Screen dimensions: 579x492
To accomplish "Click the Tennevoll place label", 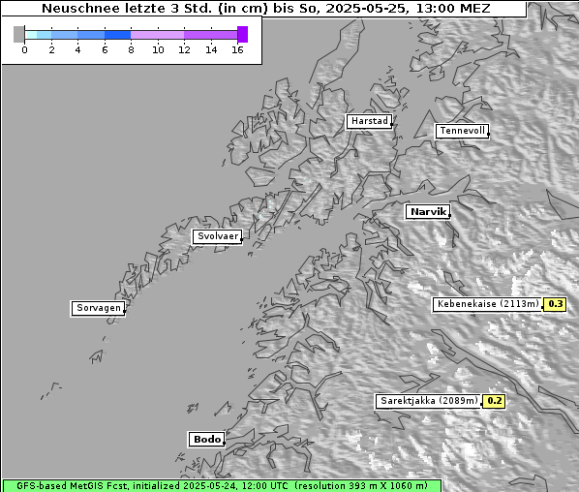I will click(462, 131).
